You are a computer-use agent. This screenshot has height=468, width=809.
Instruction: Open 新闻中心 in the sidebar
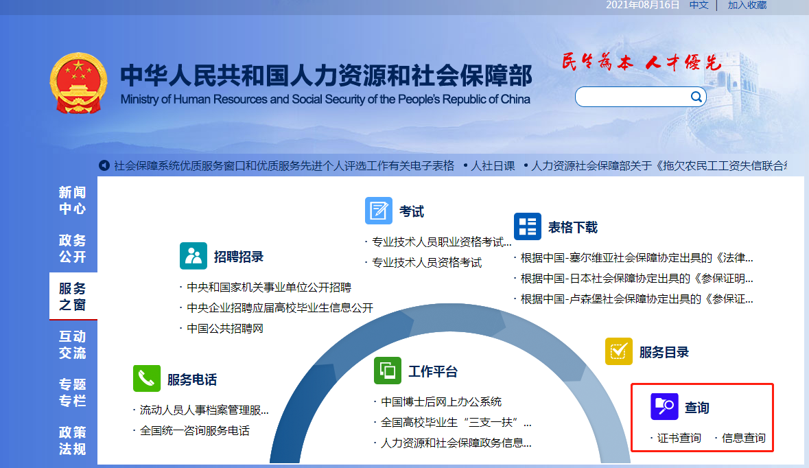click(x=73, y=200)
